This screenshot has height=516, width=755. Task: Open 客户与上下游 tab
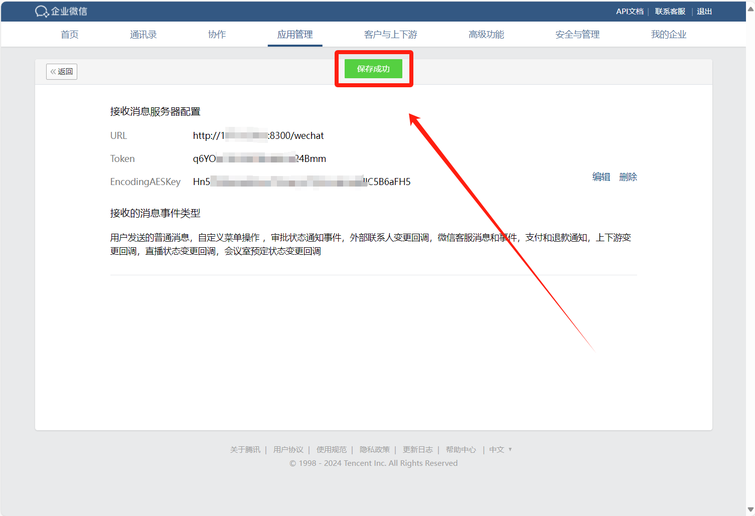coord(390,35)
